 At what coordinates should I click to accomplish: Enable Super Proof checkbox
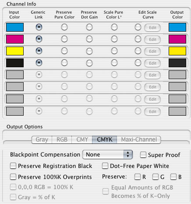(143, 155)
